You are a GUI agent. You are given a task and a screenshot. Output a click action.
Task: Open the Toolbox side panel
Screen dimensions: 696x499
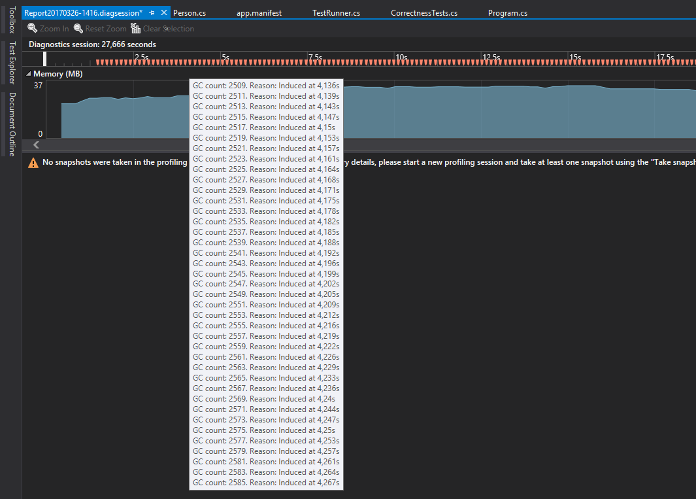point(12,20)
